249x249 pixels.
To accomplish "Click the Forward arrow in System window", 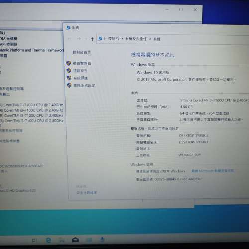I will 79,39.
